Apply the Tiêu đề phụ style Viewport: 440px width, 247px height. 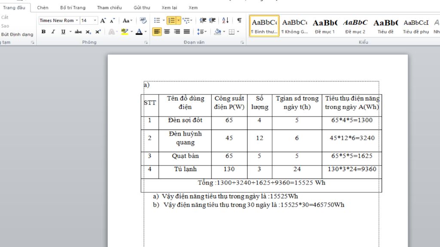tap(416, 26)
